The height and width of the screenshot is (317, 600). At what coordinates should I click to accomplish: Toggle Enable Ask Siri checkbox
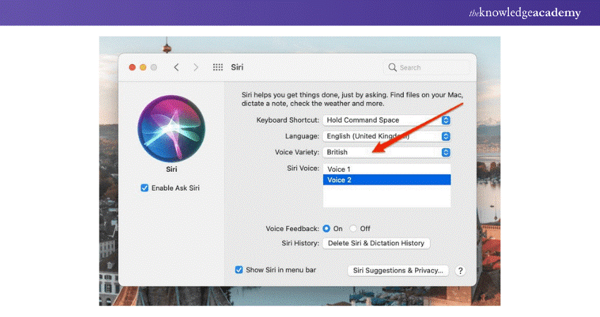pyautogui.click(x=144, y=188)
